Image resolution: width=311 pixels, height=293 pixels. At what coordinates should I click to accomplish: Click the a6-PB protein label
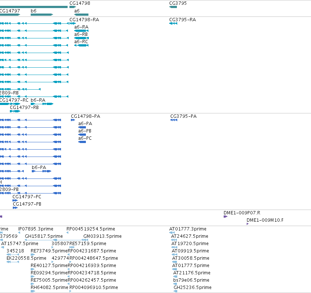[85, 131]
